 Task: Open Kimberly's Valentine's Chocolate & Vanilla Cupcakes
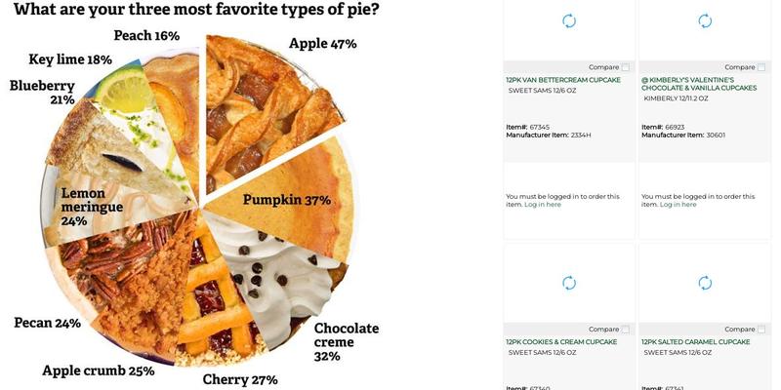(698, 83)
